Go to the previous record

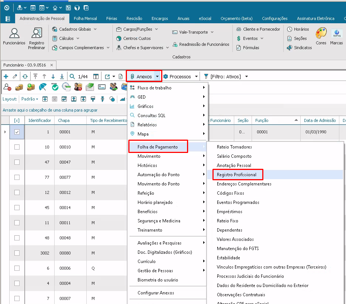(44, 76)
